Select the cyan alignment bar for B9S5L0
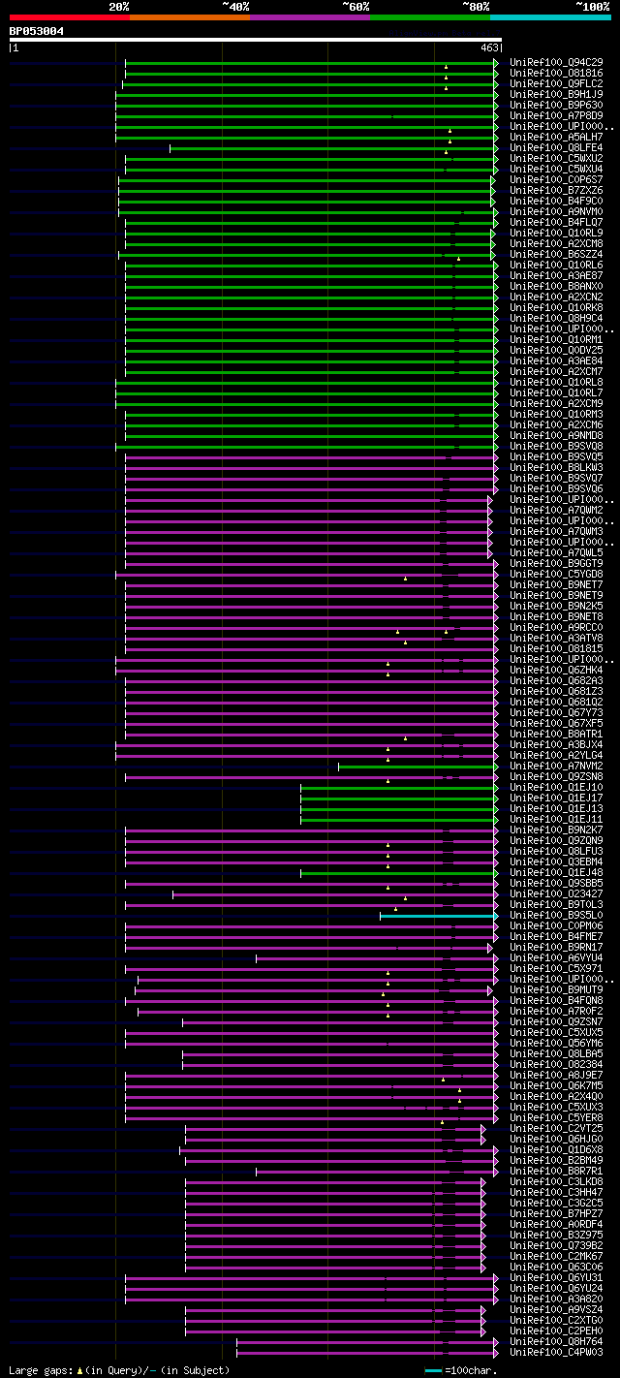 coord(439,916)
